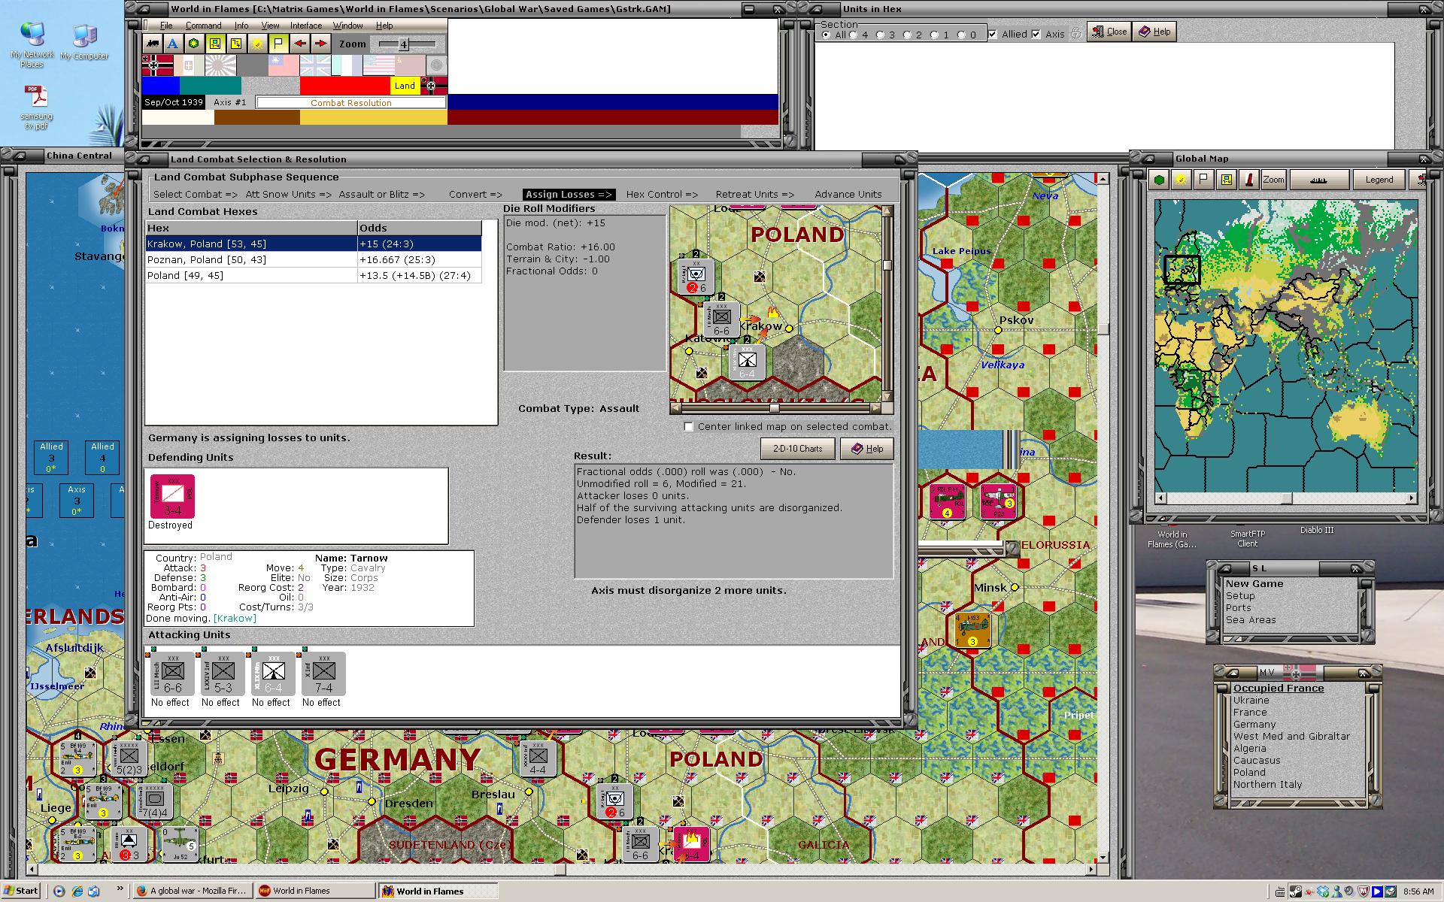Select the British Union Jack flag
Screen dimensions: 1444x902
tap(315, 65)
